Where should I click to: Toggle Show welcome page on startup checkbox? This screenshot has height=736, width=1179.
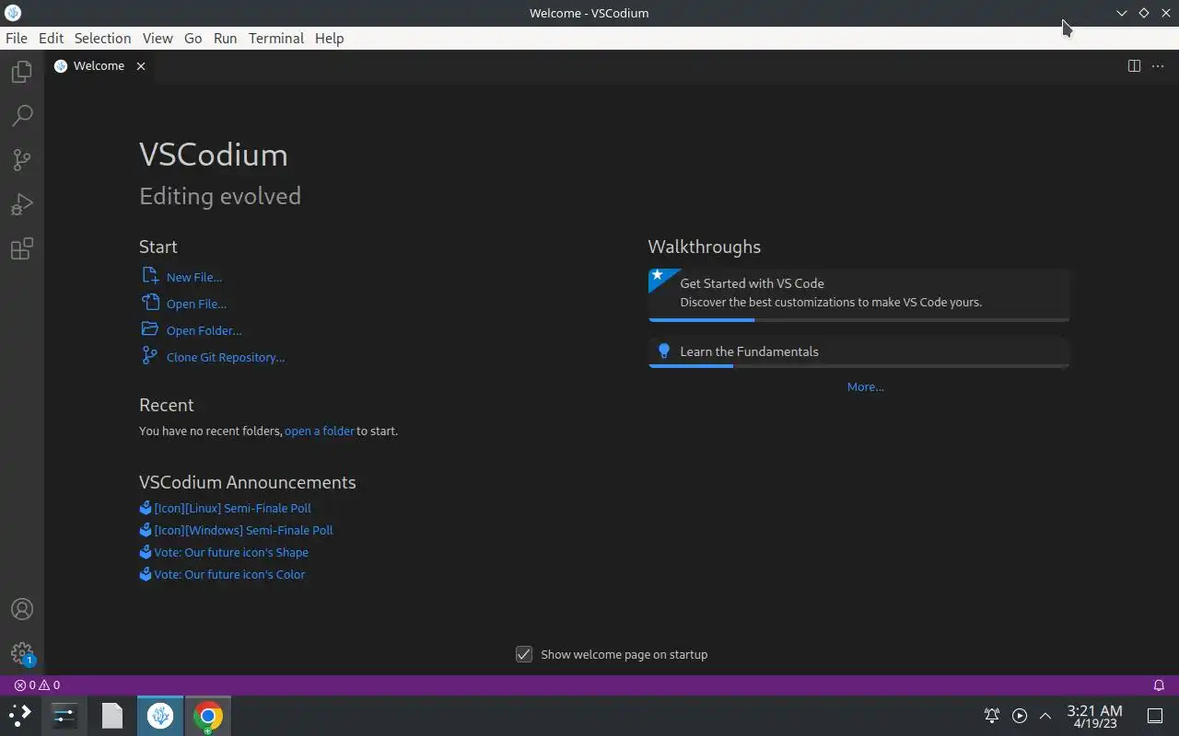[524, 654]
